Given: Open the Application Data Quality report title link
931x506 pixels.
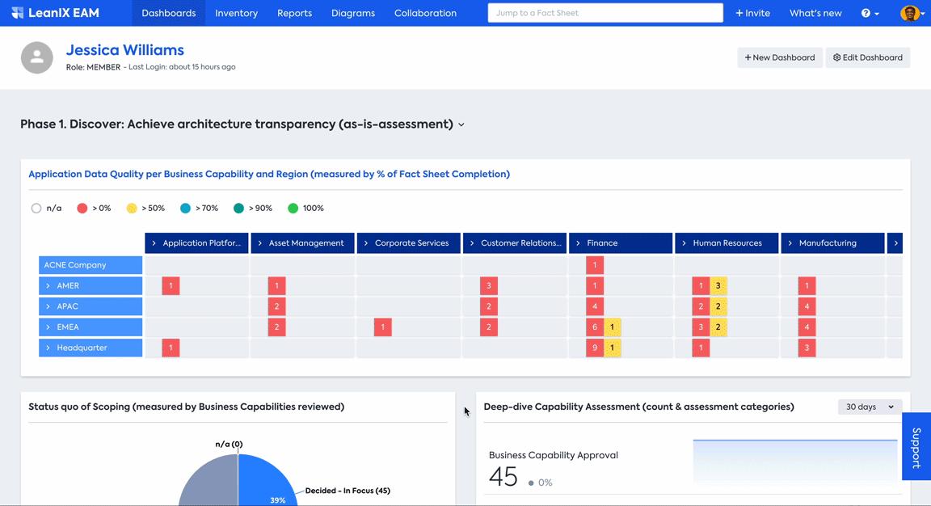Looking at the screenshot, I should pos(269,174).
